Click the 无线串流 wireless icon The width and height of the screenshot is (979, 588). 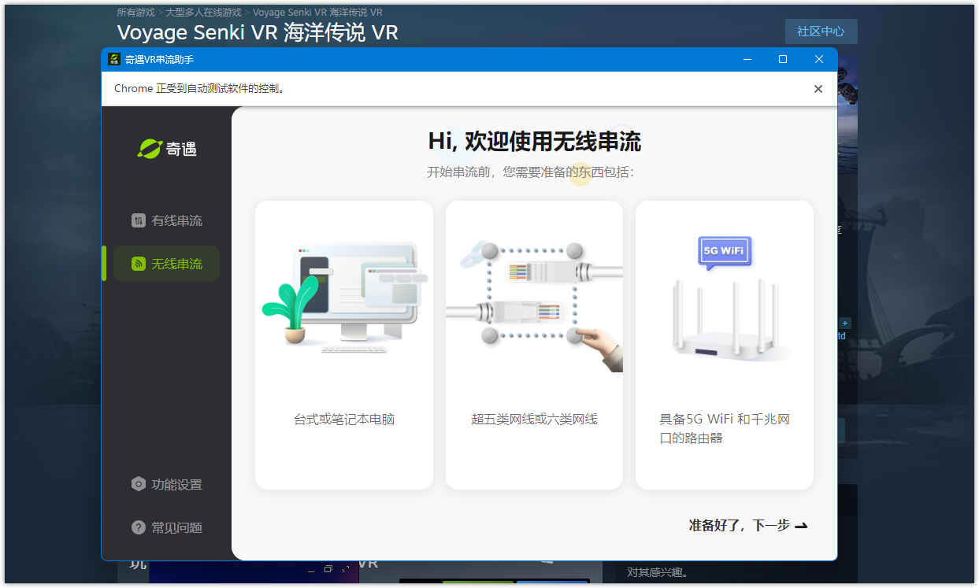tap(139, 264)
